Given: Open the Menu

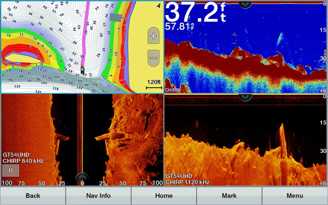Looking at the screenshot, I should (295, 196).
